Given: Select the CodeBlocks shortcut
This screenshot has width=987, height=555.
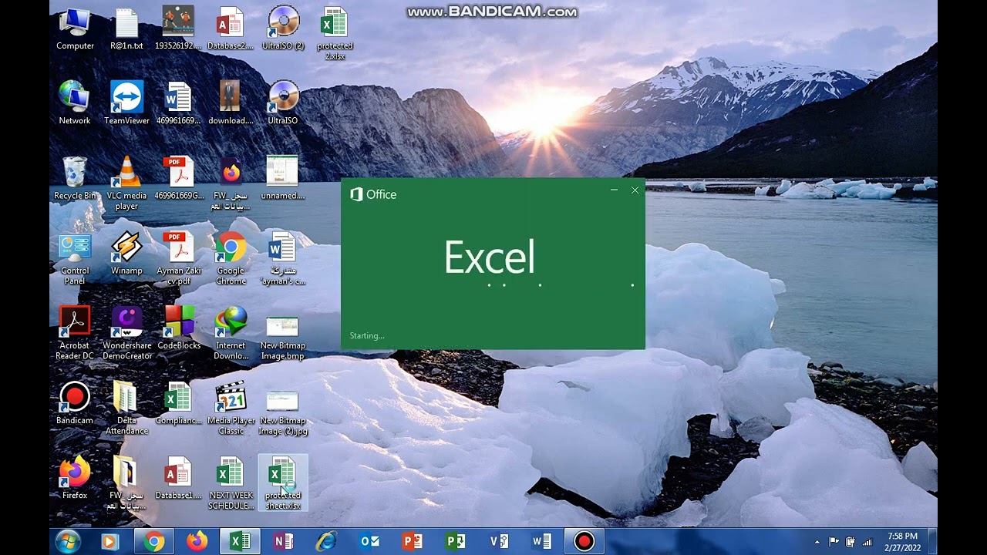Looking at the screenshot, I should click(x=178, y=328).
